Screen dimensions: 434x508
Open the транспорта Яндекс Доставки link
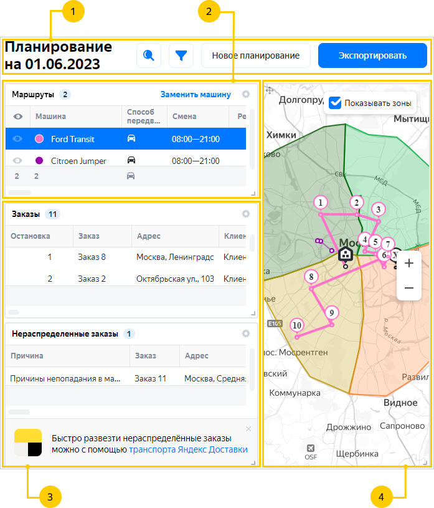click(189, 449)
